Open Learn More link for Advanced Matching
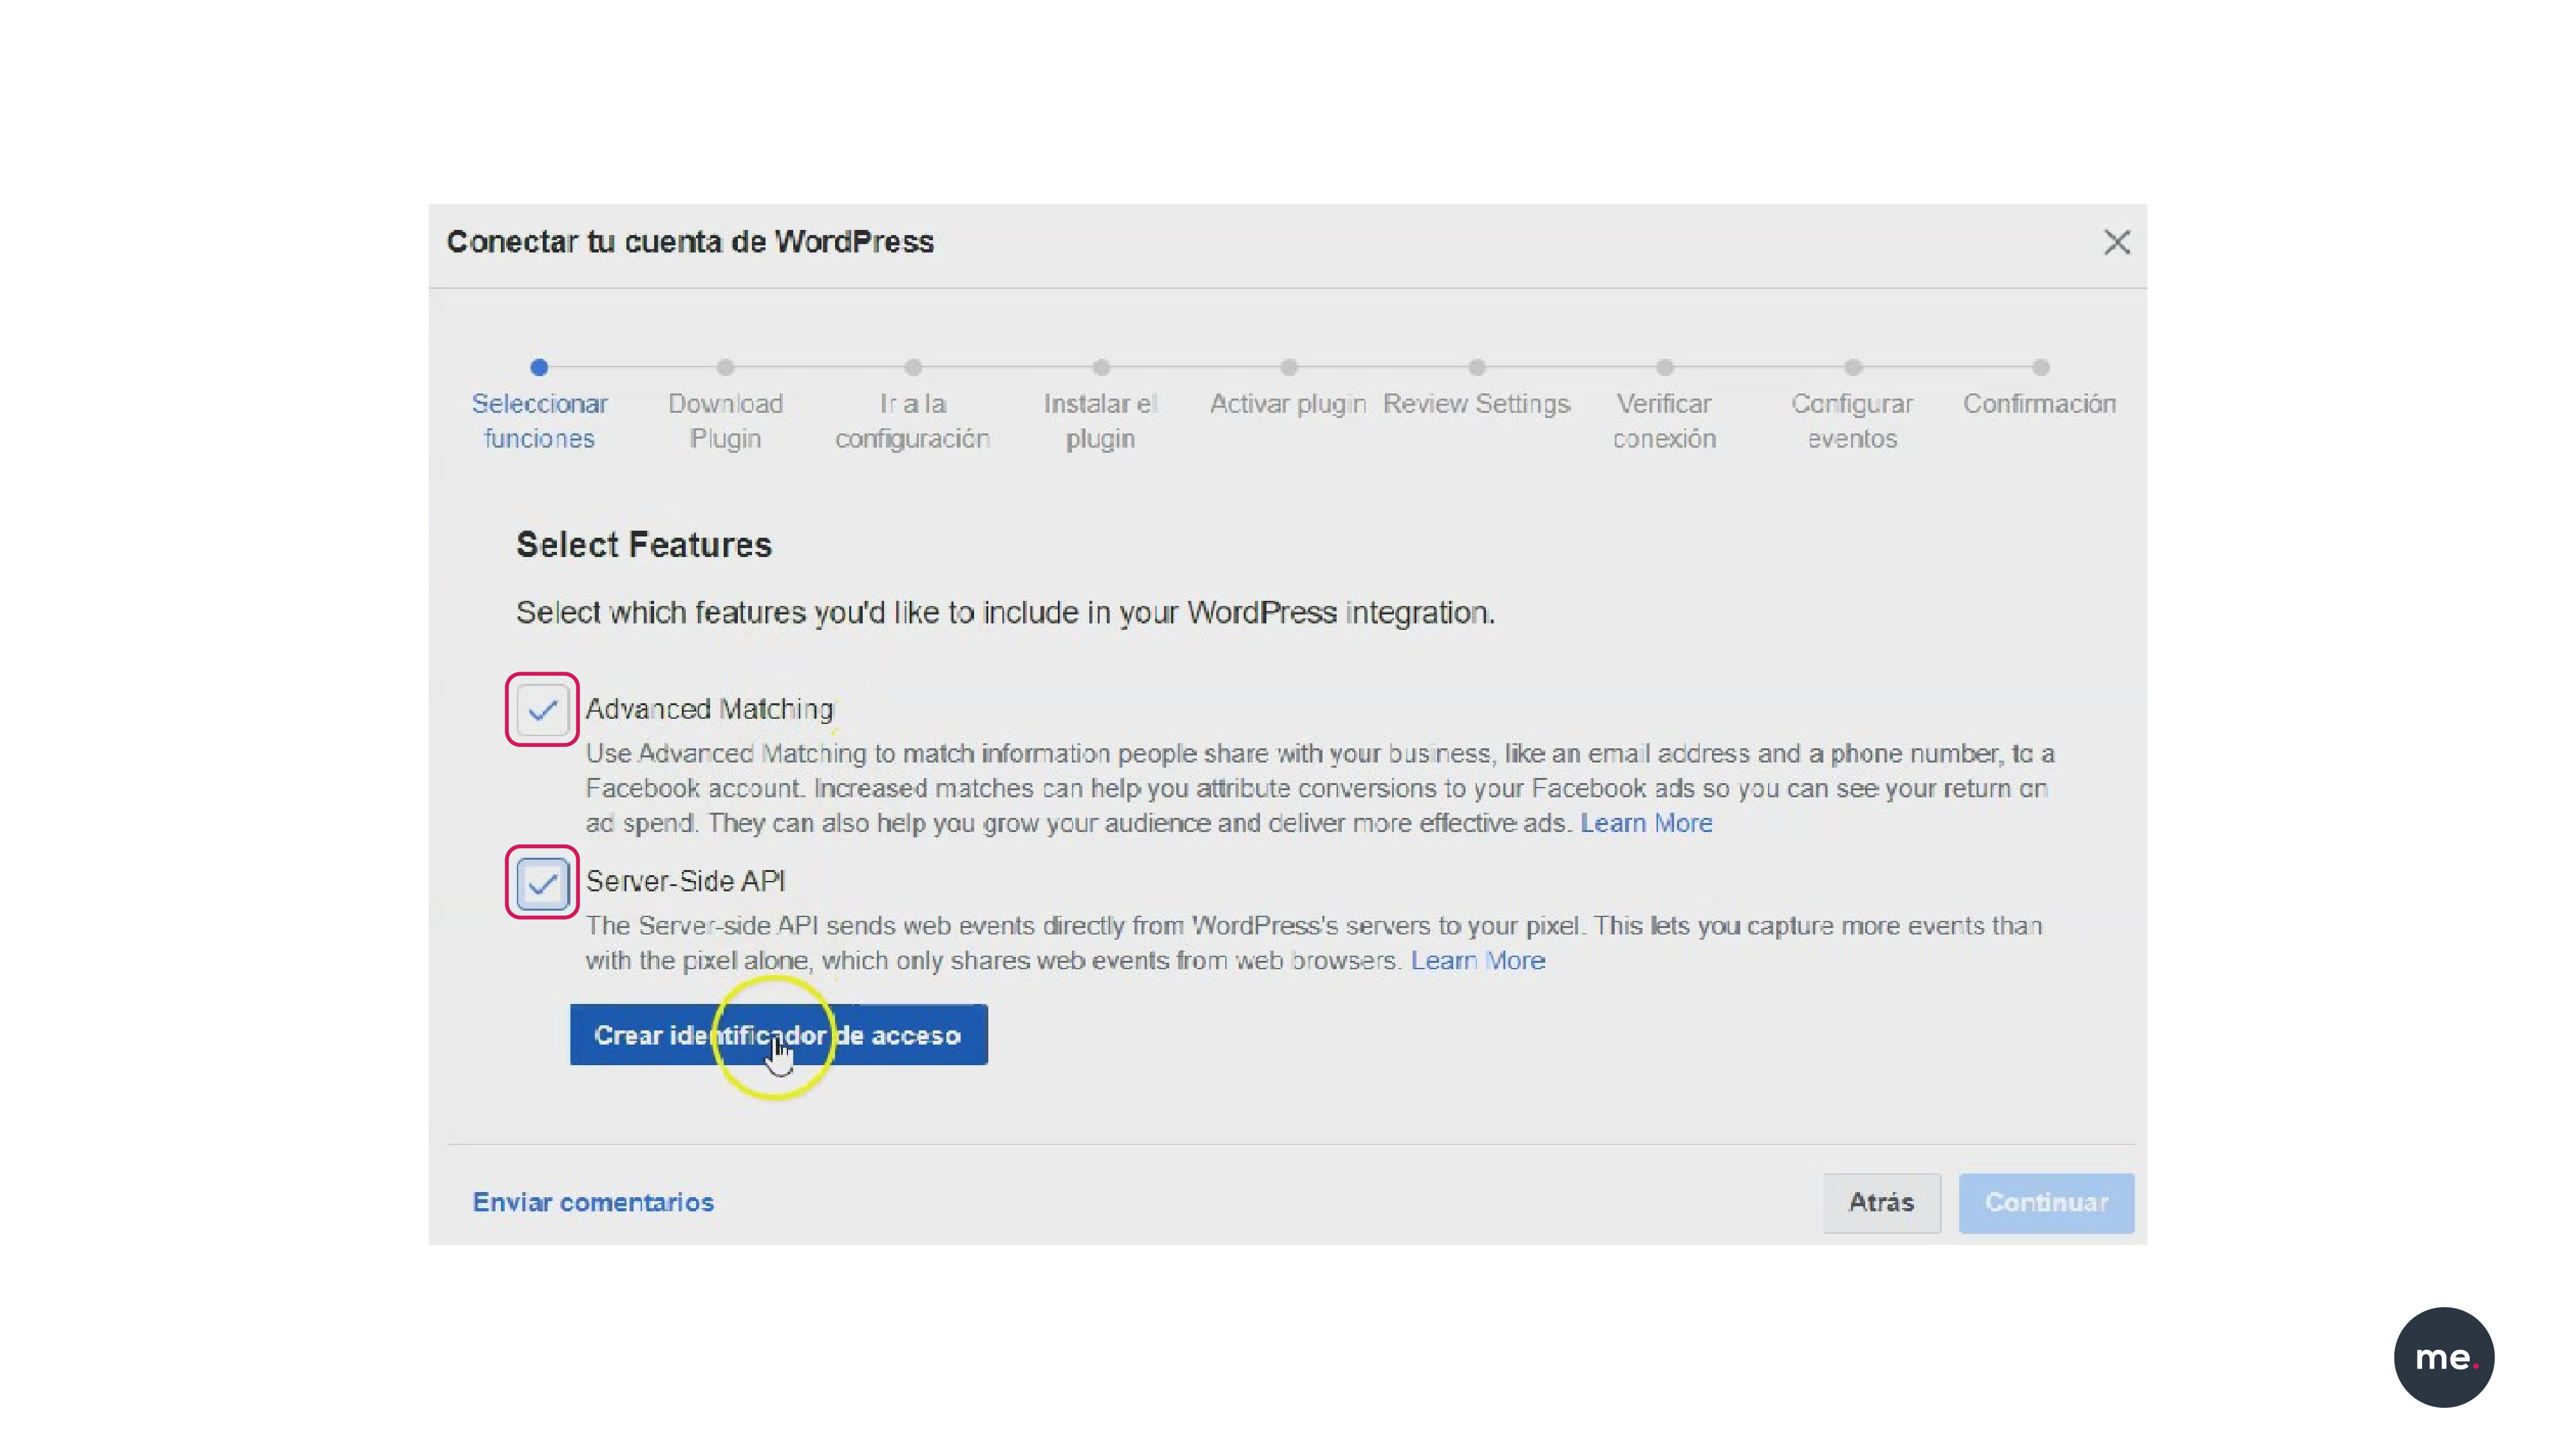The image size is (2576, 1449). click(1646, 823)
